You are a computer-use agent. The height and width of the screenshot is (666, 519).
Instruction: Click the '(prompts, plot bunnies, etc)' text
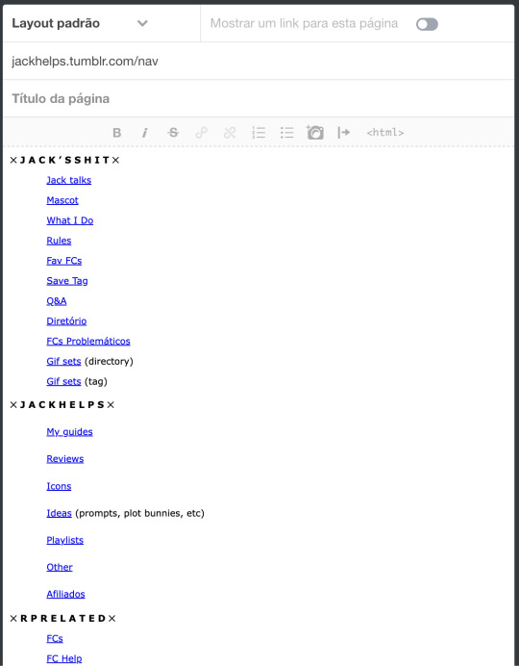point(139,513)
